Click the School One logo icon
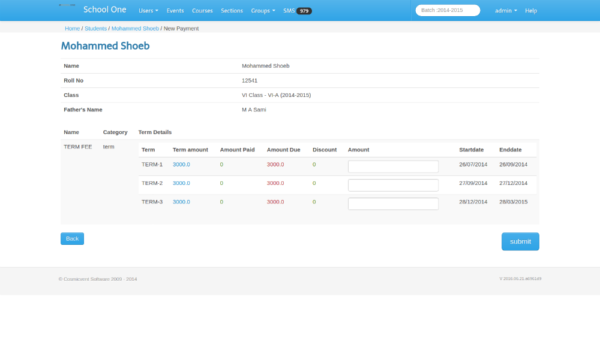600x337 pixels. pos(67,5)
